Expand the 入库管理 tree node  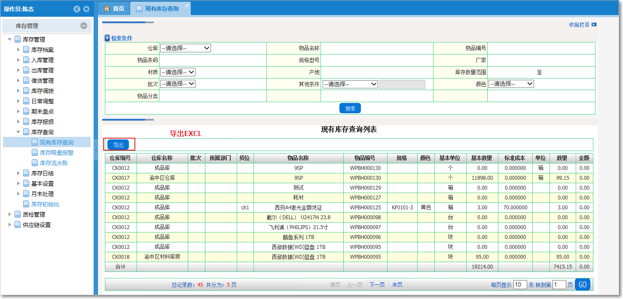click(18, 60)
